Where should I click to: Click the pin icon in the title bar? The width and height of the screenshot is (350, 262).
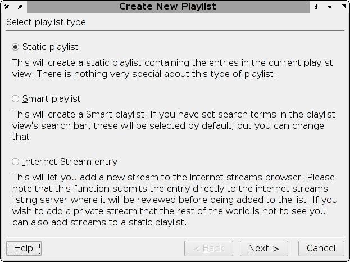tap(20, 7)
